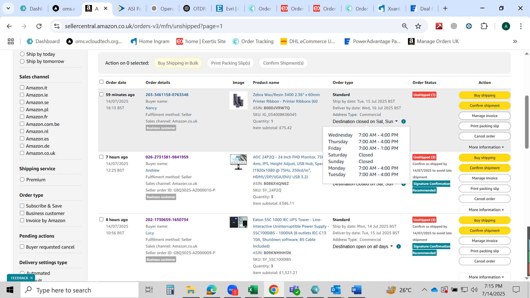The image size is (530, 298).
Task: Check the Amazon.co.uk sales channel box
Action: (x=22, y=153)
